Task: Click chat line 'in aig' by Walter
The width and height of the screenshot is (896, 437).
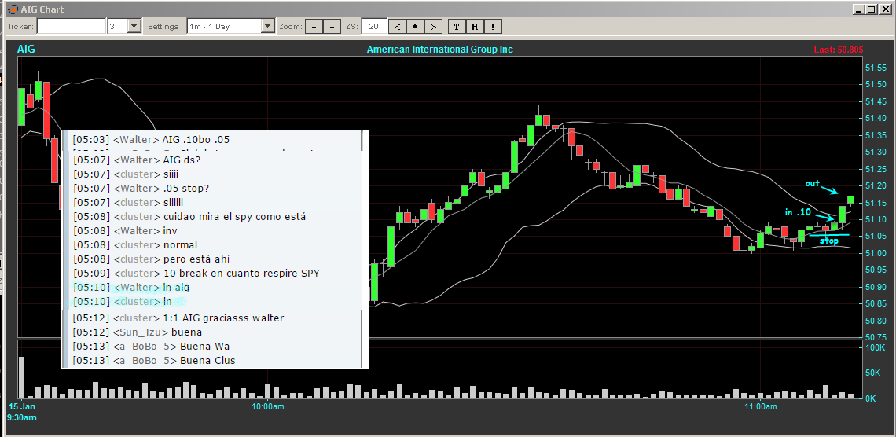Action: coord(131,288)
